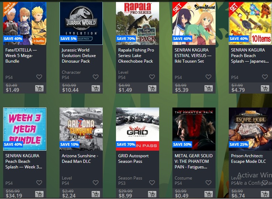Open Prison Architect: Escape Mode DLC title
The height and width of the screenshot is (199, 272).
248,158
